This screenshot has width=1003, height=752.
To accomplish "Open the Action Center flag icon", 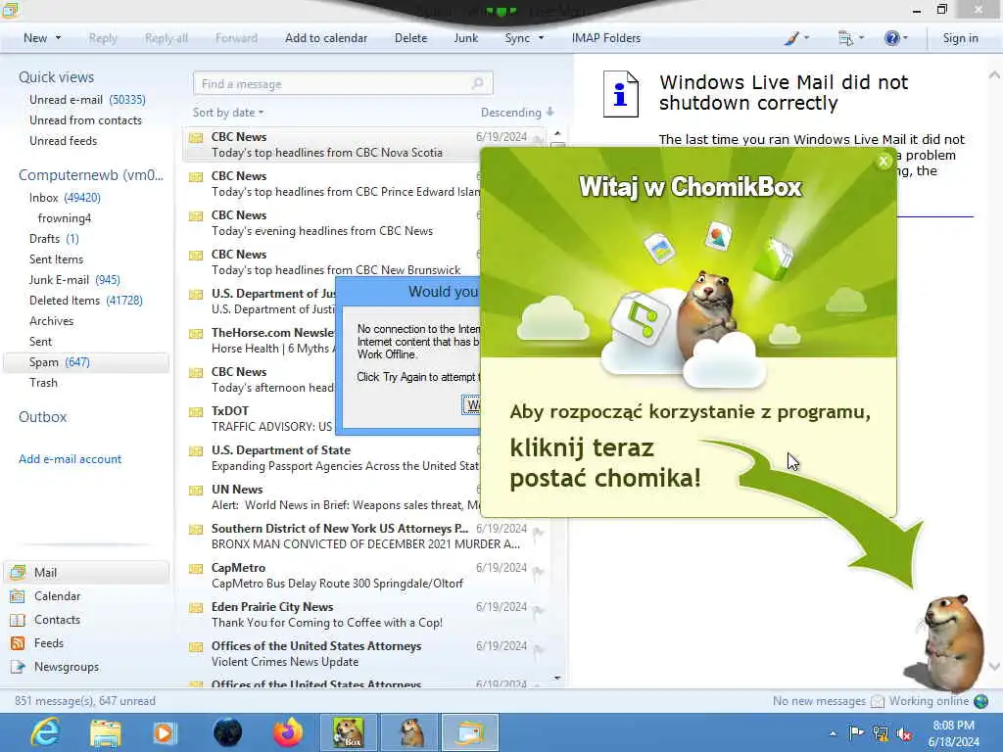I will pyautogui.click(x=856, y=732).
